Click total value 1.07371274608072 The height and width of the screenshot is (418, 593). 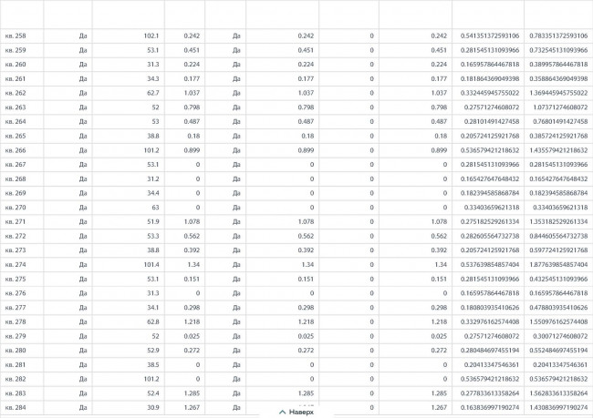coord(560,107)
